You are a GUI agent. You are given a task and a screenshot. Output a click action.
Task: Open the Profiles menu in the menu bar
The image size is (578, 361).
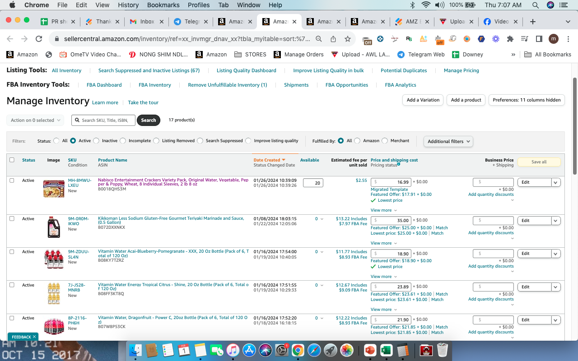[199, 5]
